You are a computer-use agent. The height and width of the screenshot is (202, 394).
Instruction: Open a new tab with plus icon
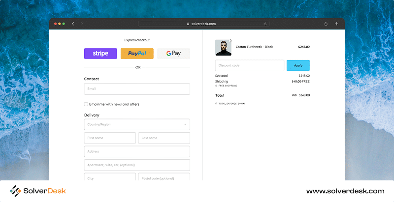(336, 24)
